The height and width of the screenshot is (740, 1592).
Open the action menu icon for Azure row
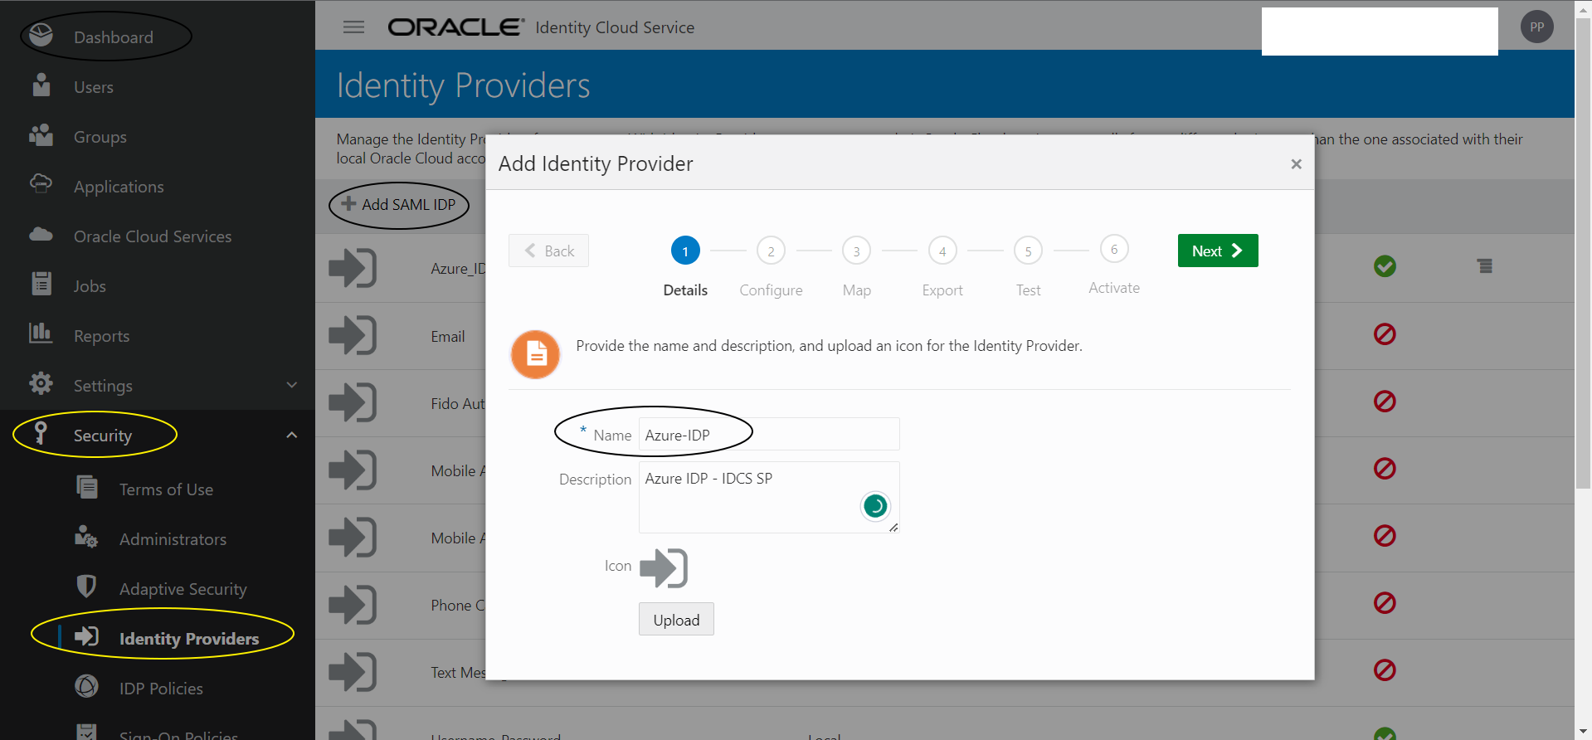pos(1484,266)
